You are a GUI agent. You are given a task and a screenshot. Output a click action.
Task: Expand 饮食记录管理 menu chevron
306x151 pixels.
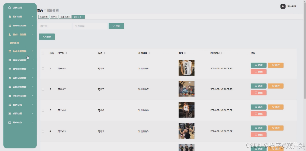coord(33,78)
